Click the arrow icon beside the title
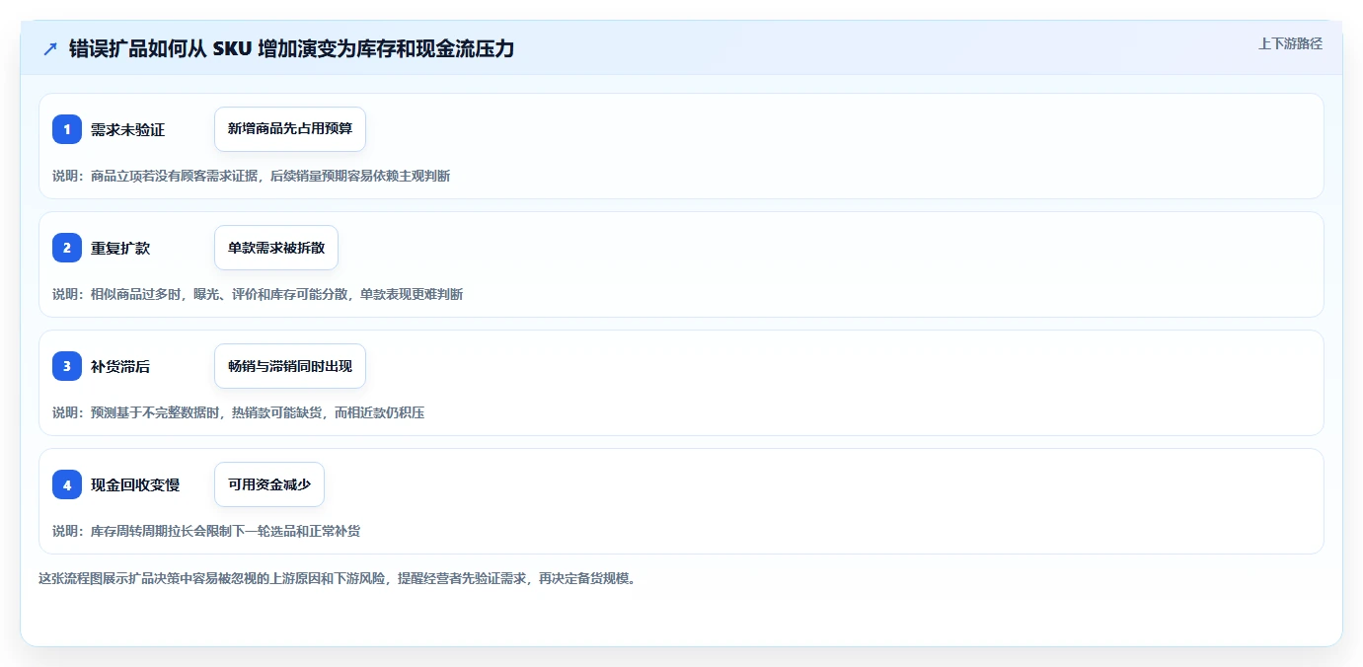The height and width of the screenshot is (667, 1363). pyautogui.click(x=50, y=49)
